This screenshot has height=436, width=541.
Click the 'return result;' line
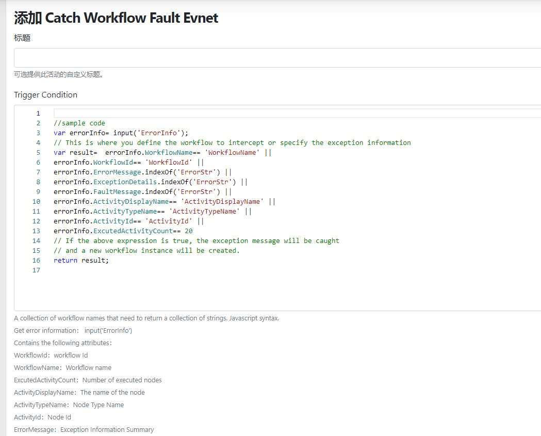click(x=81, y=260)
